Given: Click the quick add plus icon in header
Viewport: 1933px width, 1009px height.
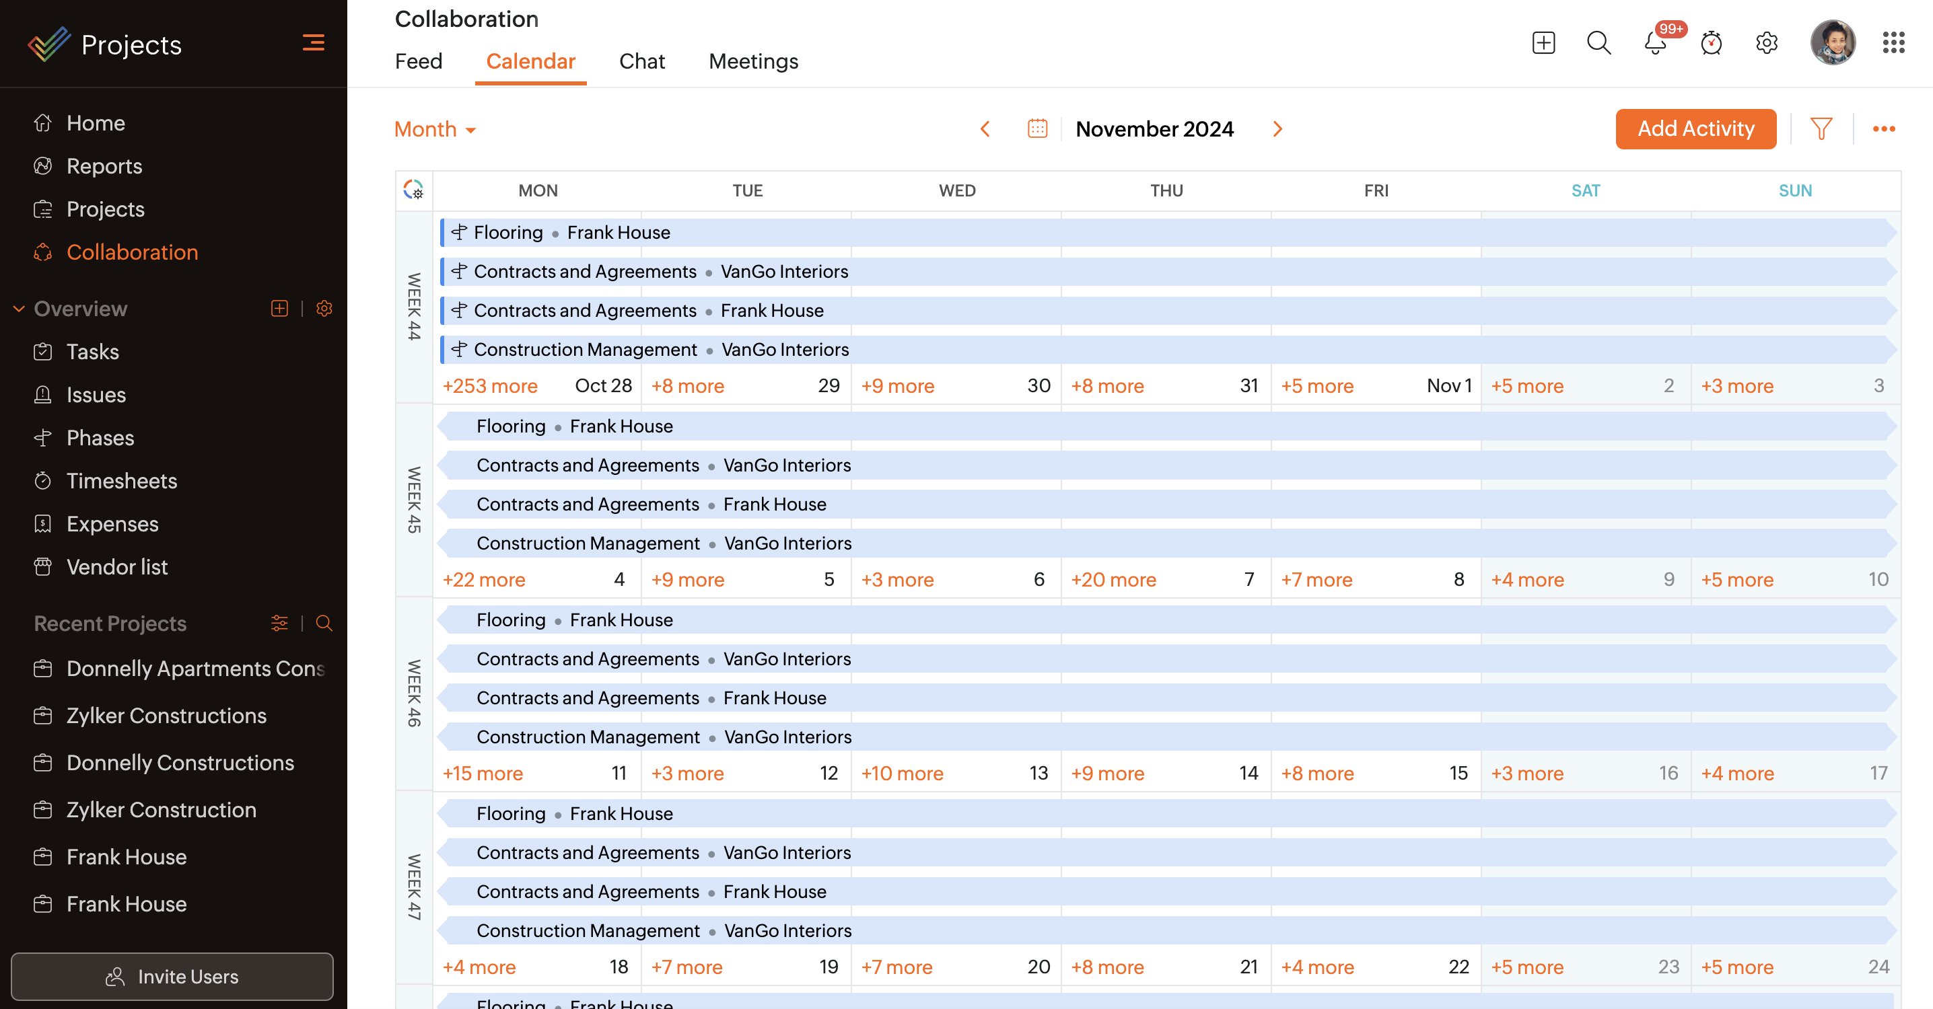Looking at the screenshot, I should pyautogui.click(x=1543, y=43).
